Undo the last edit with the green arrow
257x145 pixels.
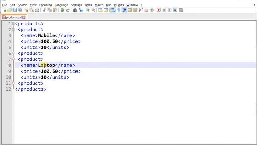62,10
